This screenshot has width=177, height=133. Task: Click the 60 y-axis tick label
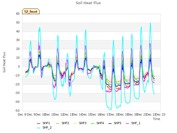tap(18, 14)
